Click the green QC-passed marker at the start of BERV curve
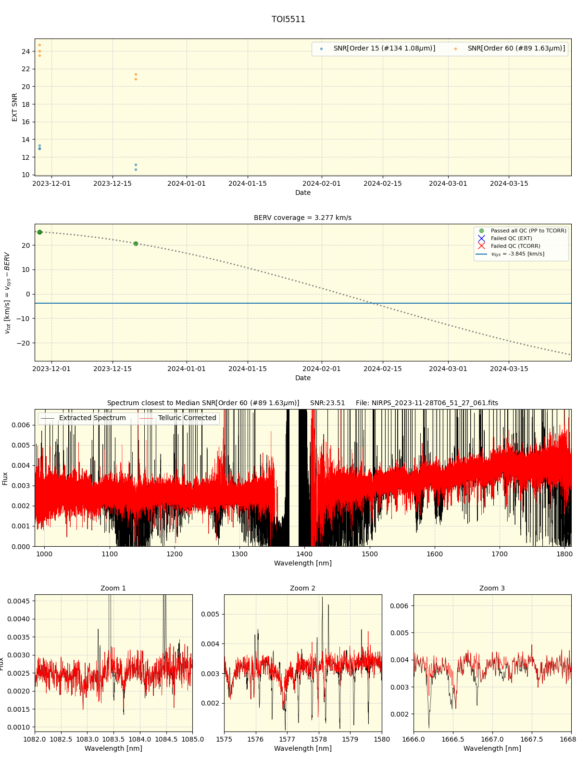 coord(39,232)
